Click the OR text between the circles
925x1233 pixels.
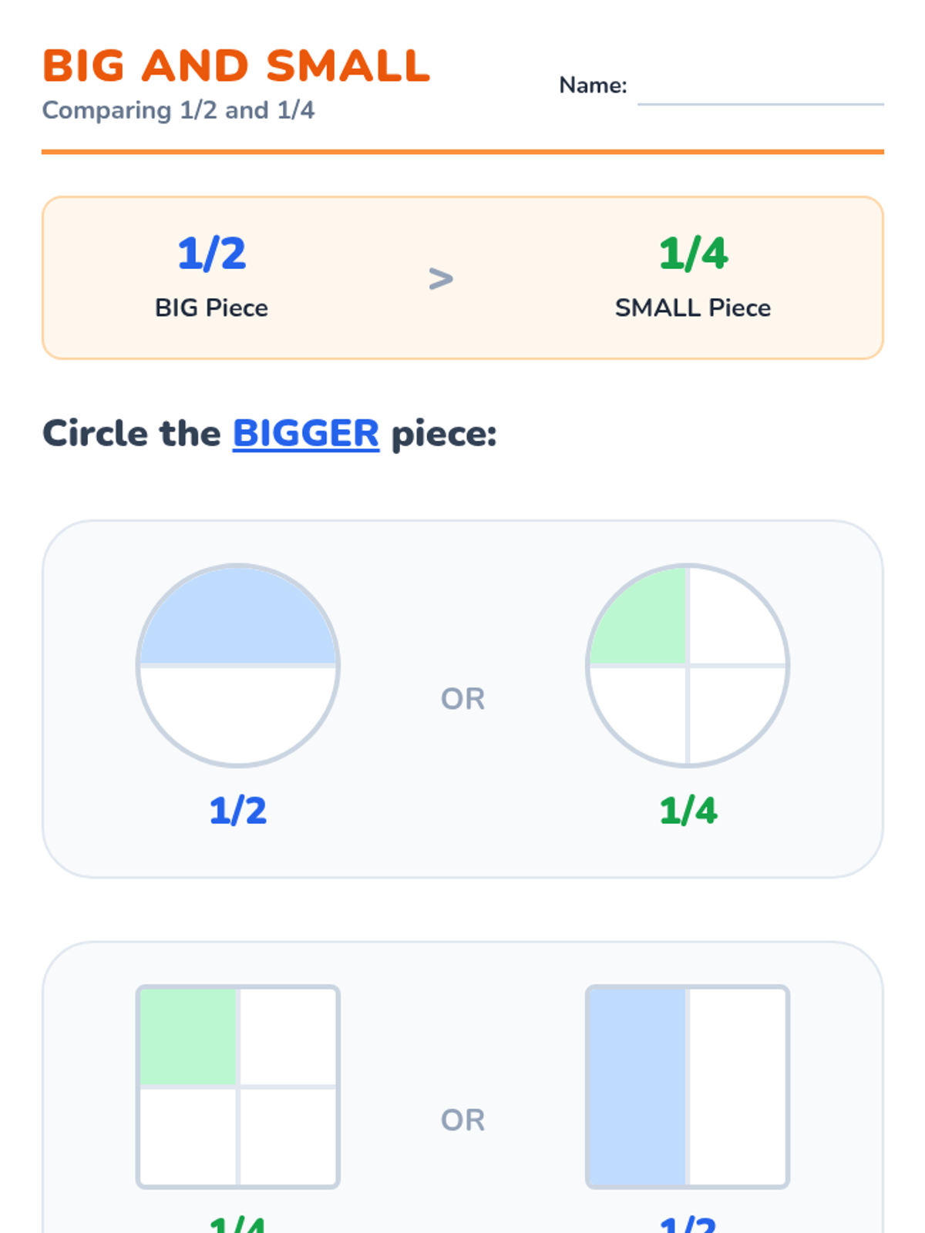(462, 699)
